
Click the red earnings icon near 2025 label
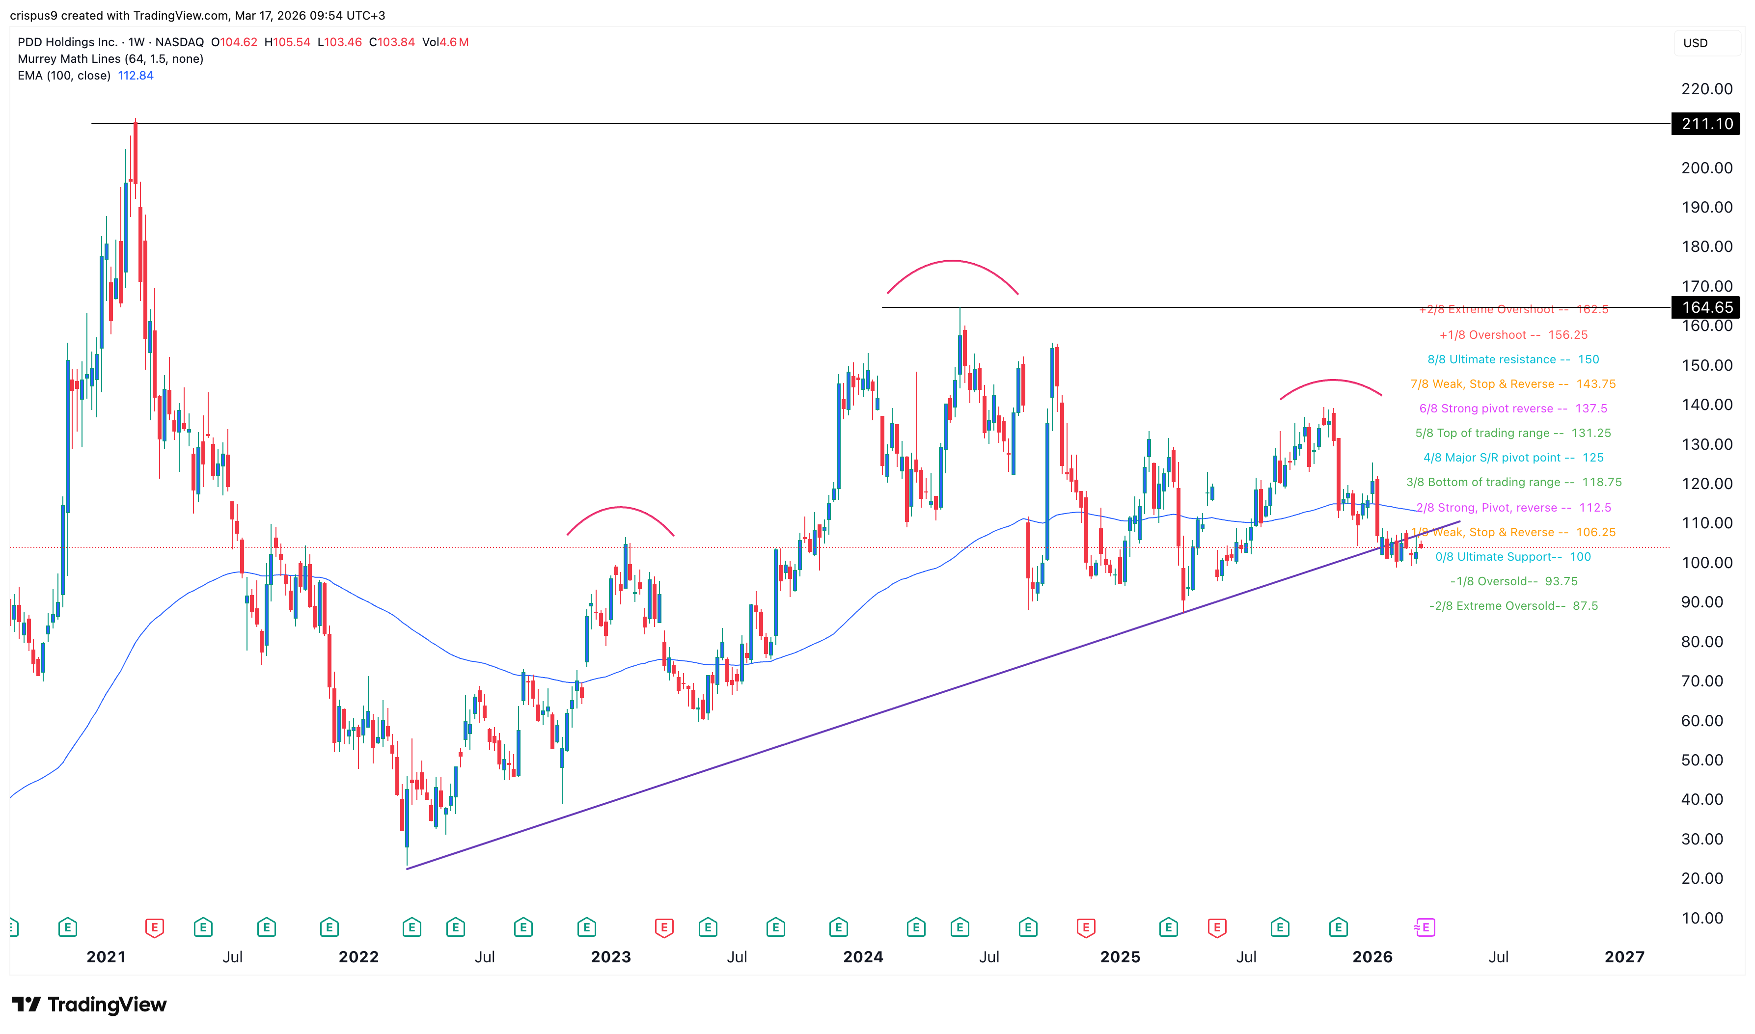(1085, 927)
